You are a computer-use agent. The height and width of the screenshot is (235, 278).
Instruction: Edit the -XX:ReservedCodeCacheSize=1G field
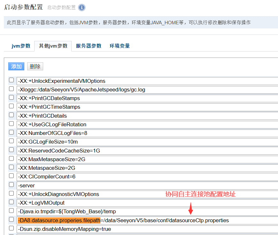[147, 151]
